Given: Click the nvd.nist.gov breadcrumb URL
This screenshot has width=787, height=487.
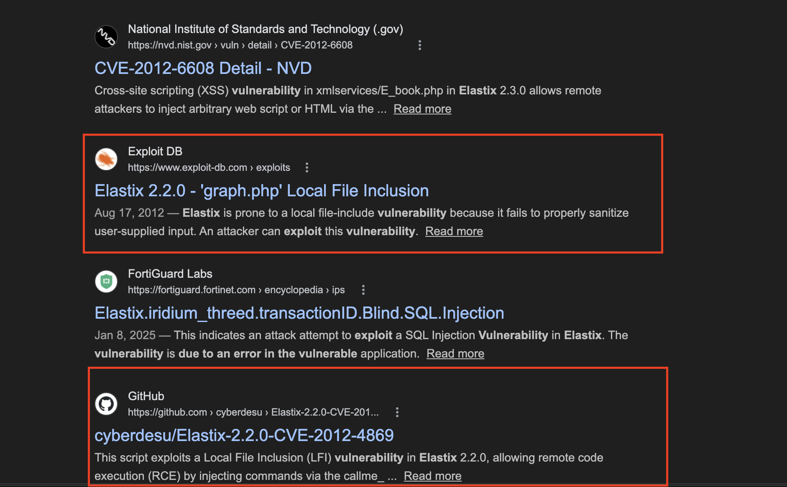Looking at the screenshot, I should click(240, 45).
